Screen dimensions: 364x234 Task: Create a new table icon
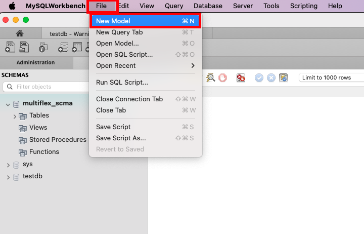coord(77,47)
